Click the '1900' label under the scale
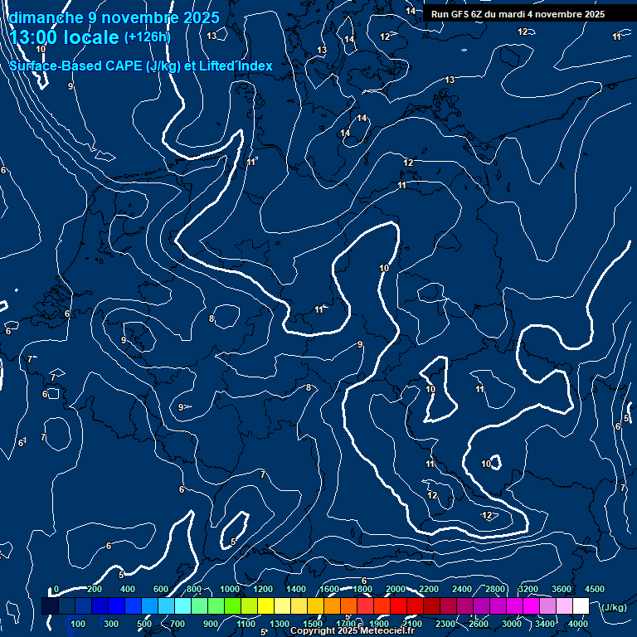 pos(379,624)
